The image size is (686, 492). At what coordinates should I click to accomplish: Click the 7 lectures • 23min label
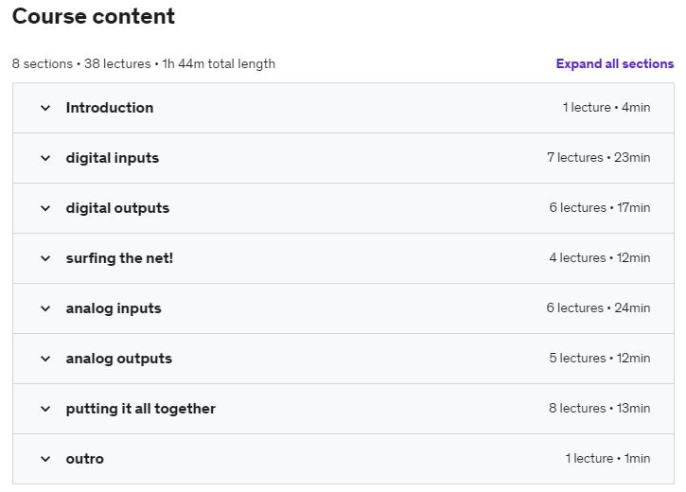pos(598,158)
